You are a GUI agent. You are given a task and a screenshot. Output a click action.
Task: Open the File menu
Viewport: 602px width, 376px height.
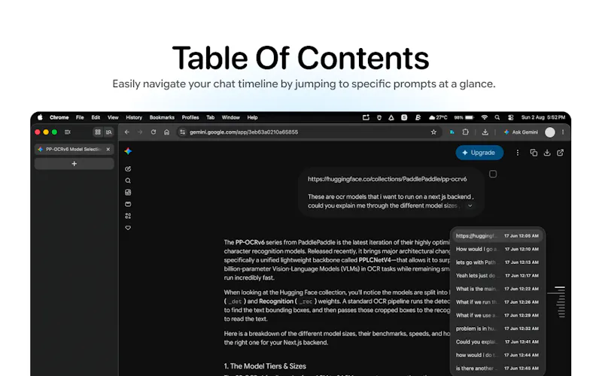(x=80, y=117)
